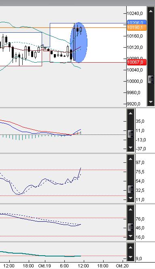Image resolution: width=155 pixels, height=269 pixels.
Task: Click the 9920,0 price axis value
Action: click(134, 104)
